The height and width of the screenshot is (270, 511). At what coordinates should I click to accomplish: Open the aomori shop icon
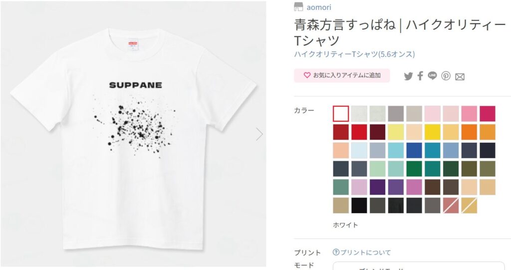coord(298,7)
